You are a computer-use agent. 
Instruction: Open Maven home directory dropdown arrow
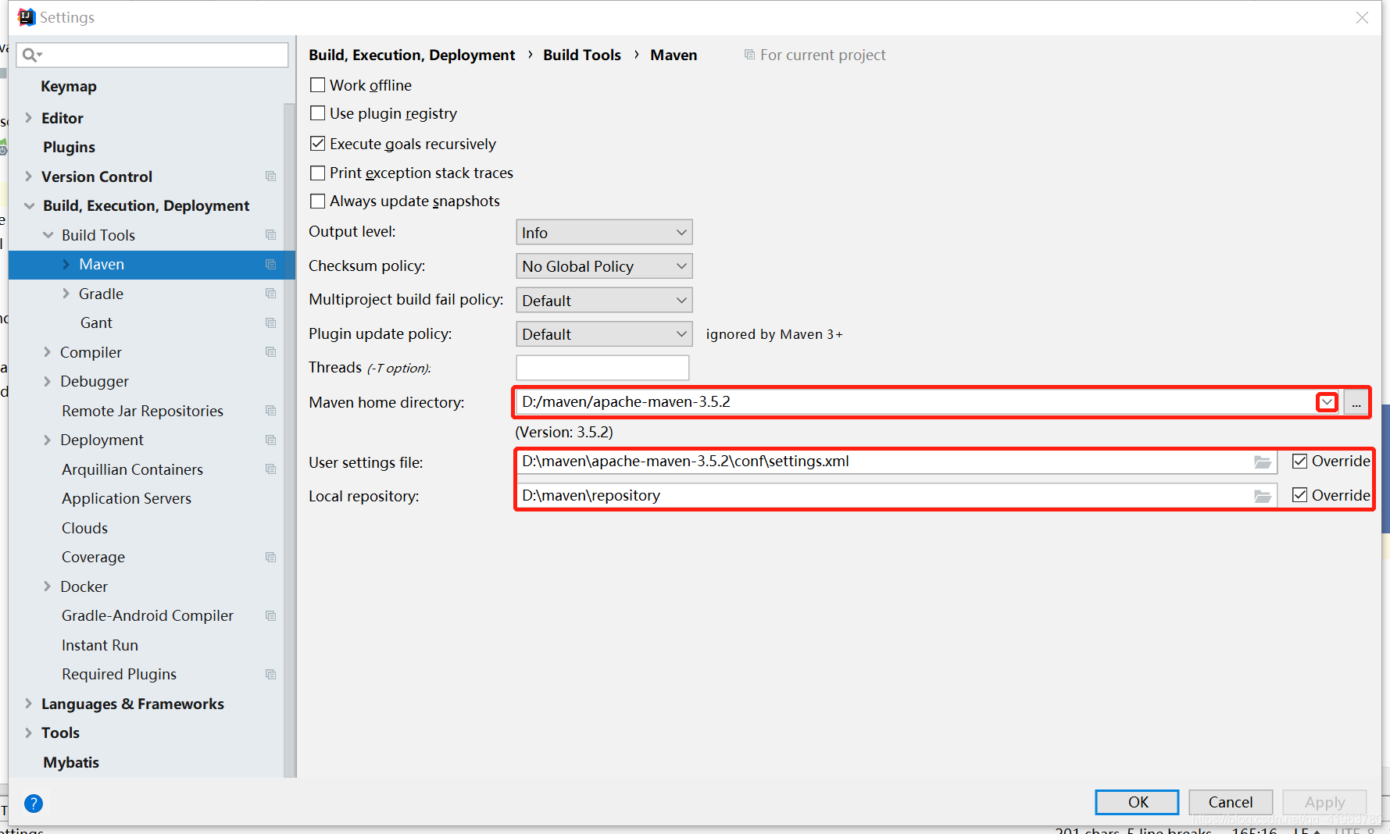click(x=1327, y=402)
